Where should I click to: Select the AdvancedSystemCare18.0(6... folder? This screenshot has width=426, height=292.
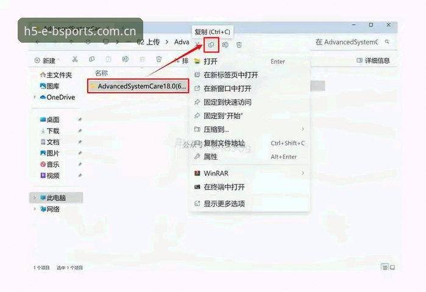point(138,86)
